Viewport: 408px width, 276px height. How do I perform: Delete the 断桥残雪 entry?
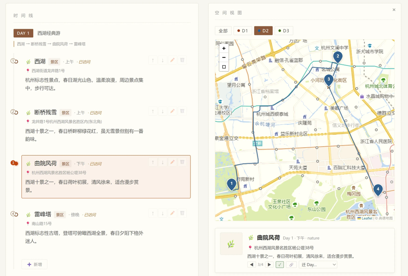(182, 112)
